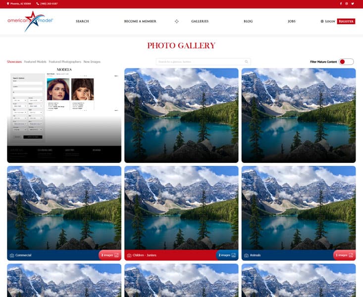
Task: Click the red Register button
Action: click(346, 21)
